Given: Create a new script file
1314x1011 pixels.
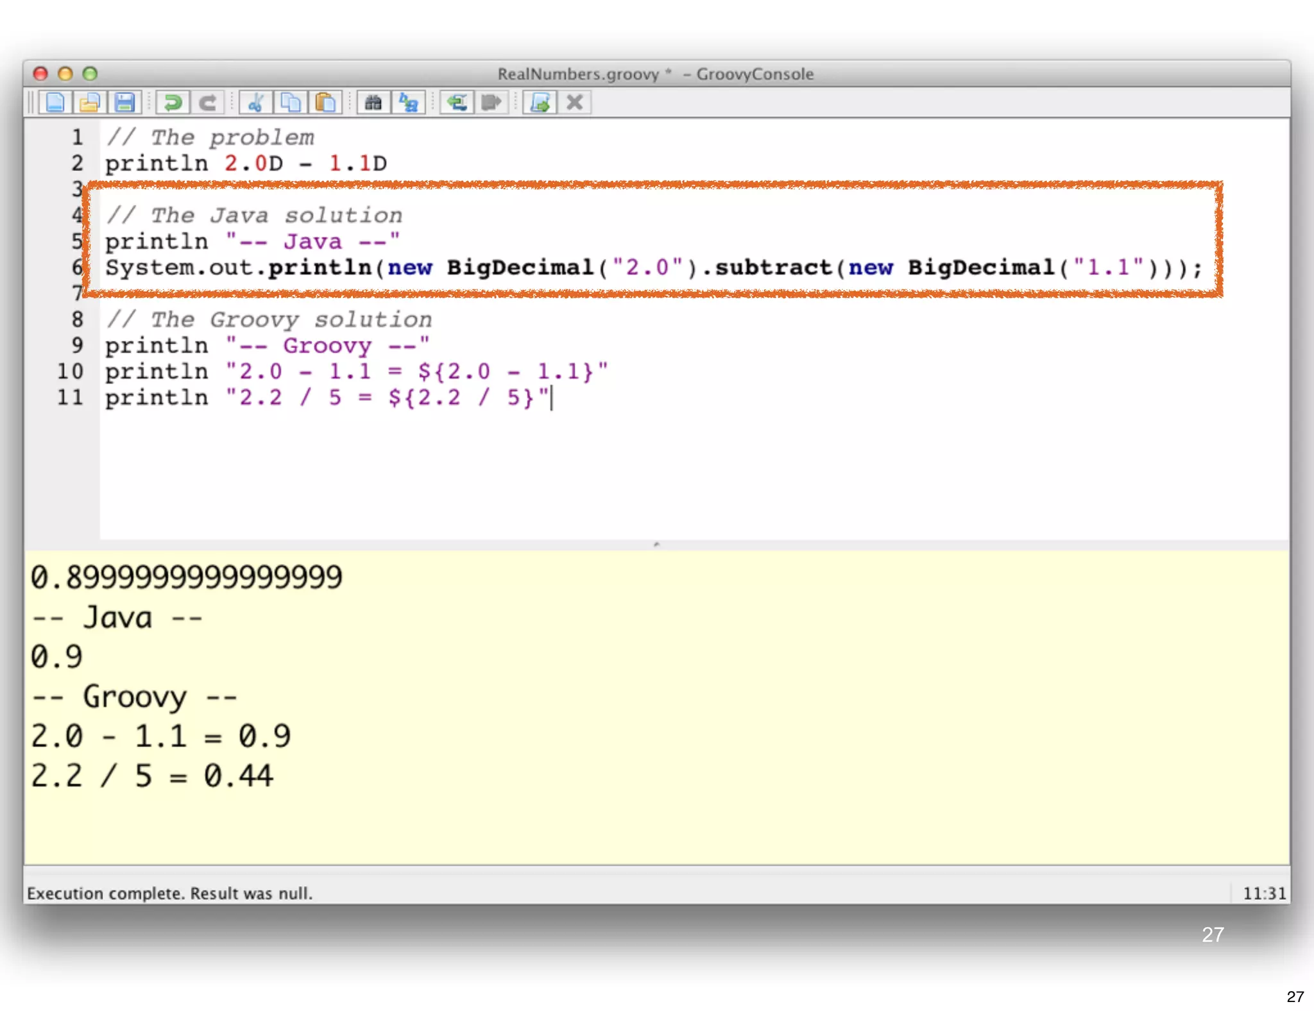Looking at the screenshot, I should [55, 103].
